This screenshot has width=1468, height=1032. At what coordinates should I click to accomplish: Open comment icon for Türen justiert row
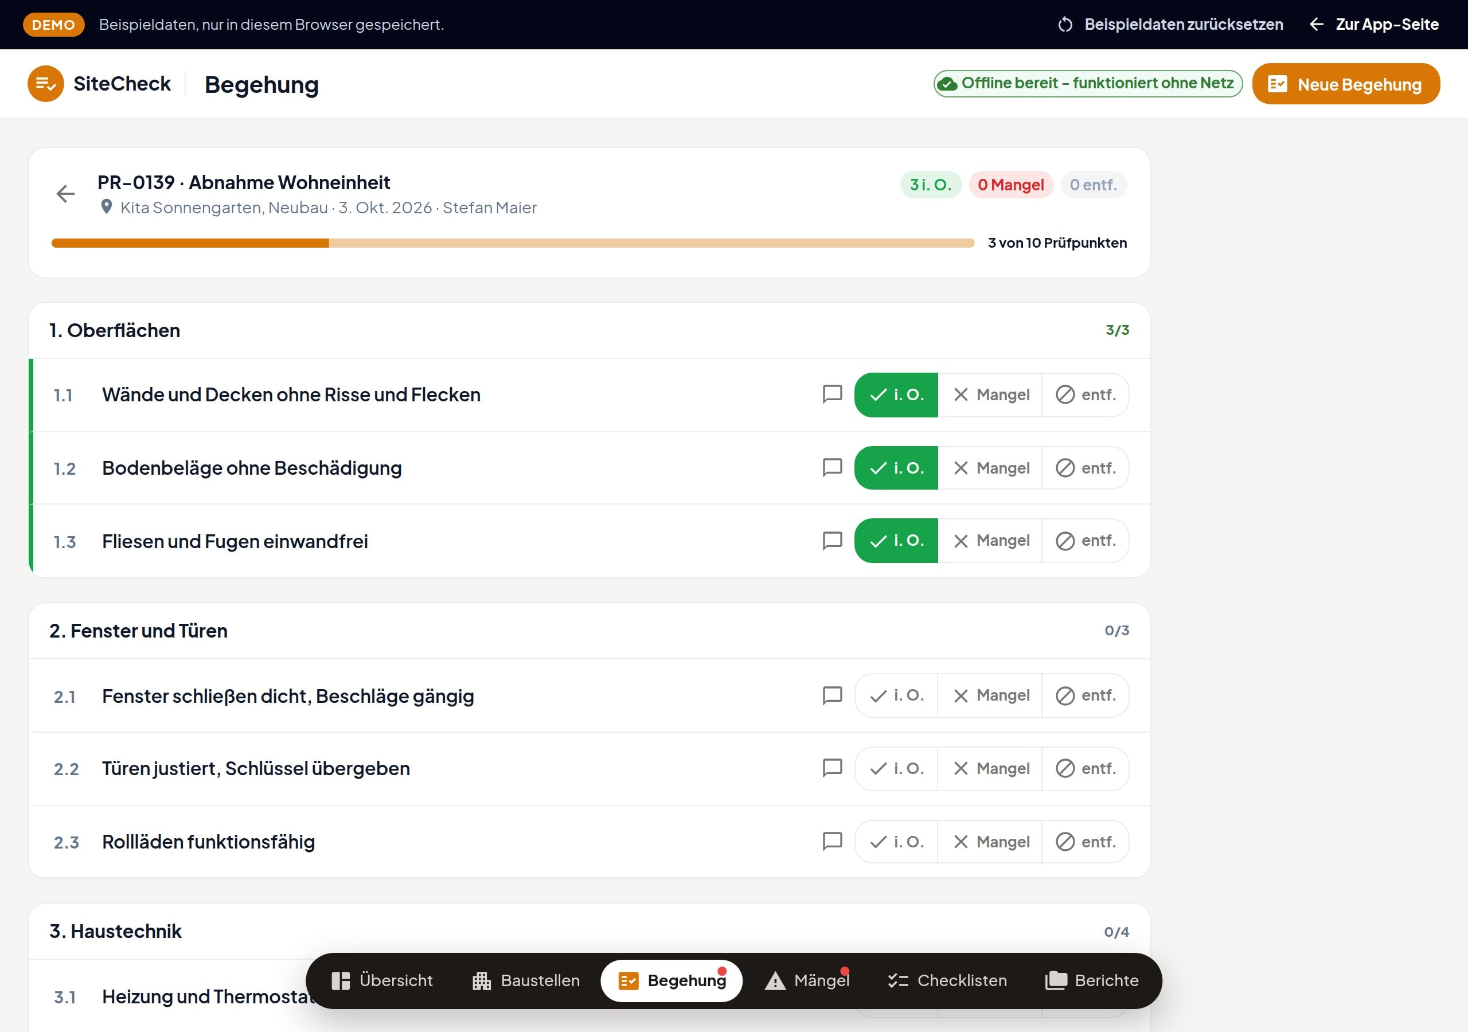coord(832,768)
